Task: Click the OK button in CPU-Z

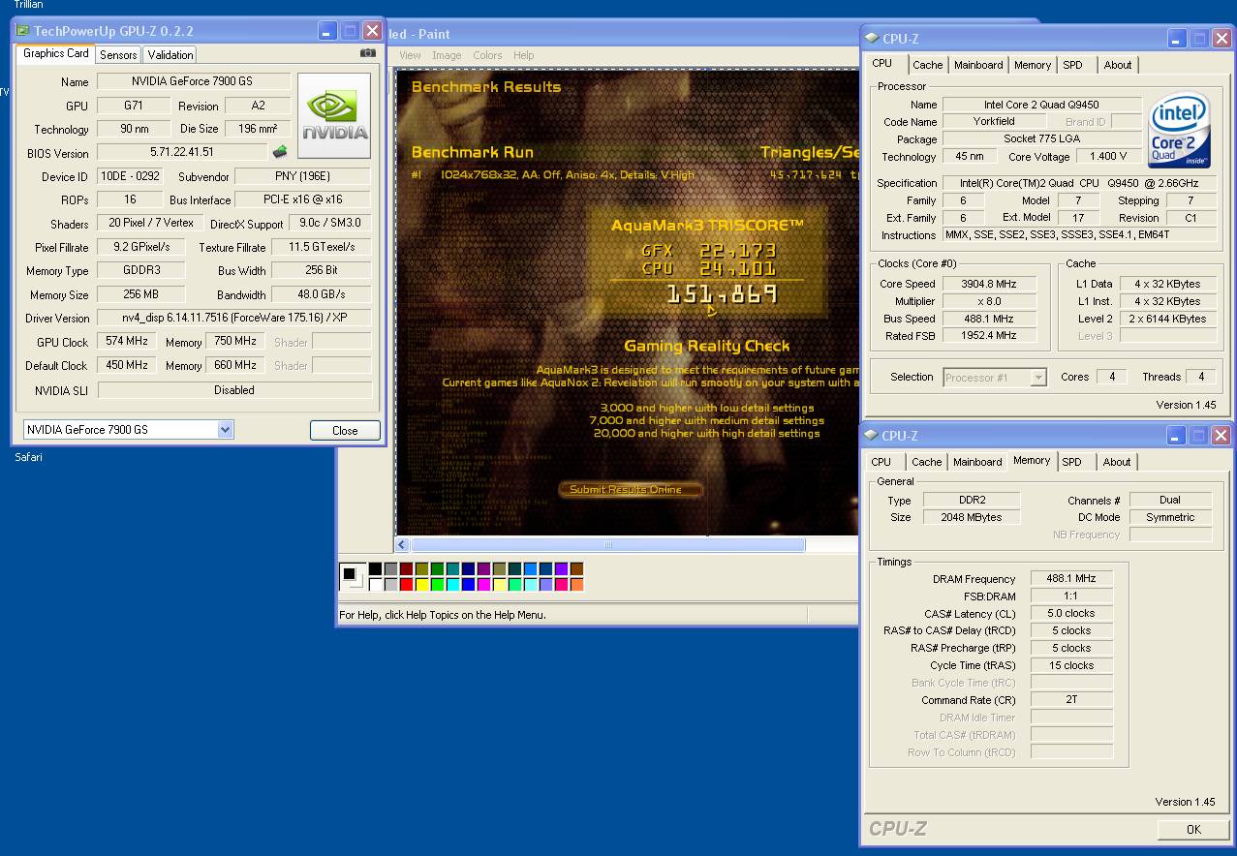Action: [1193, 829]
